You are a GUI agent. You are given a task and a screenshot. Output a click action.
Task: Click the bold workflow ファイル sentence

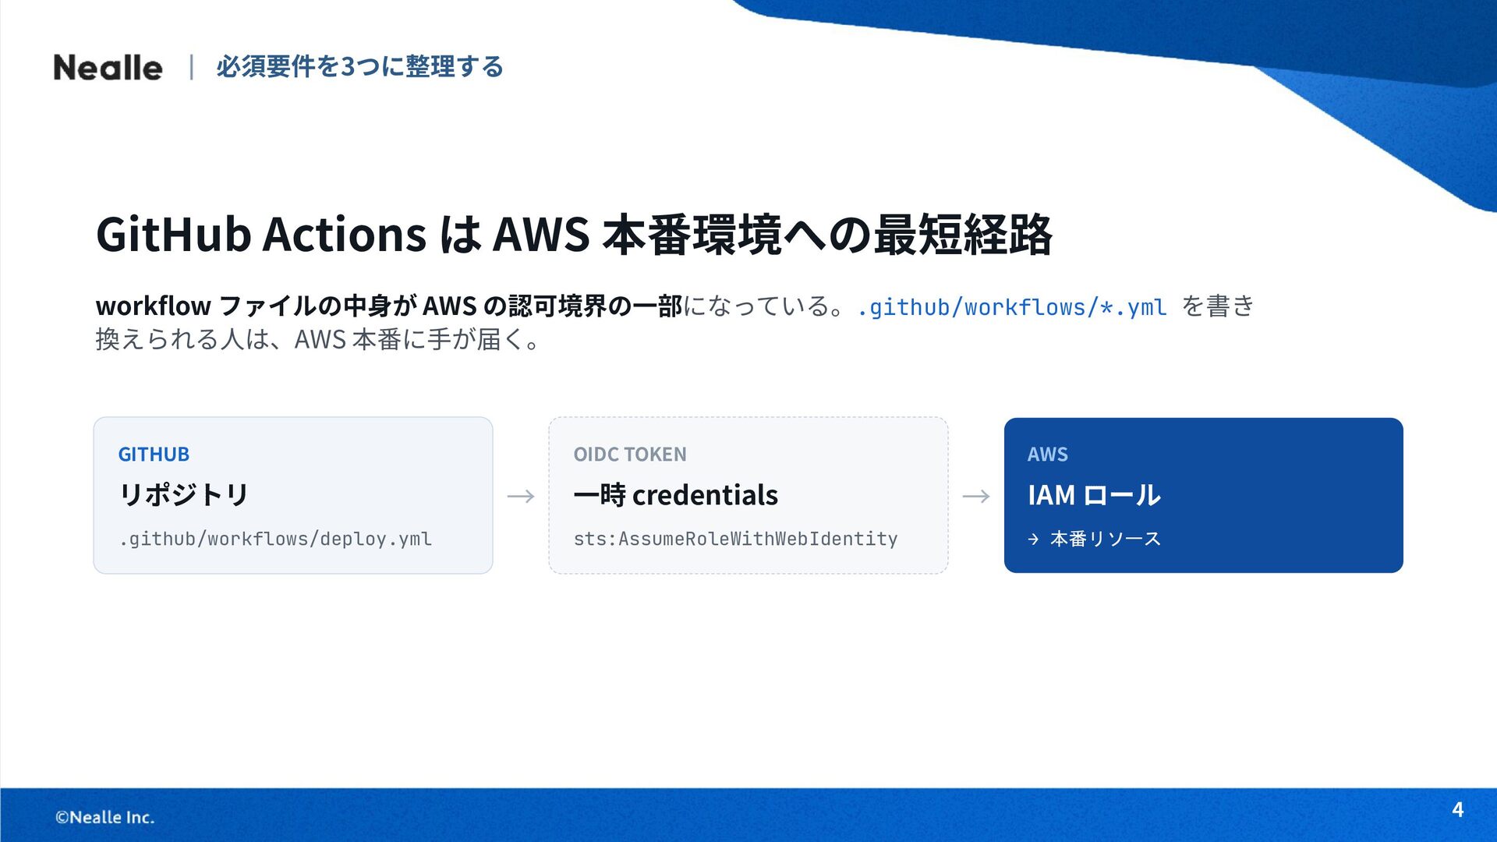389,306
